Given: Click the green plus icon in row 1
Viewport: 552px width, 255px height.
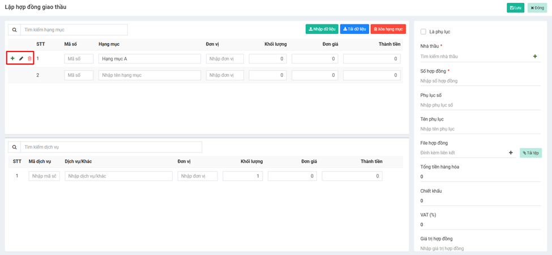Looking at the screenshot, I should (12, 58).
